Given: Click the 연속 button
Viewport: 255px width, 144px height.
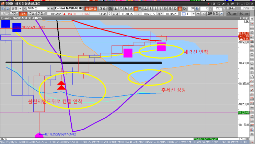Looking at the screenshot, I should tap(231, 9).
